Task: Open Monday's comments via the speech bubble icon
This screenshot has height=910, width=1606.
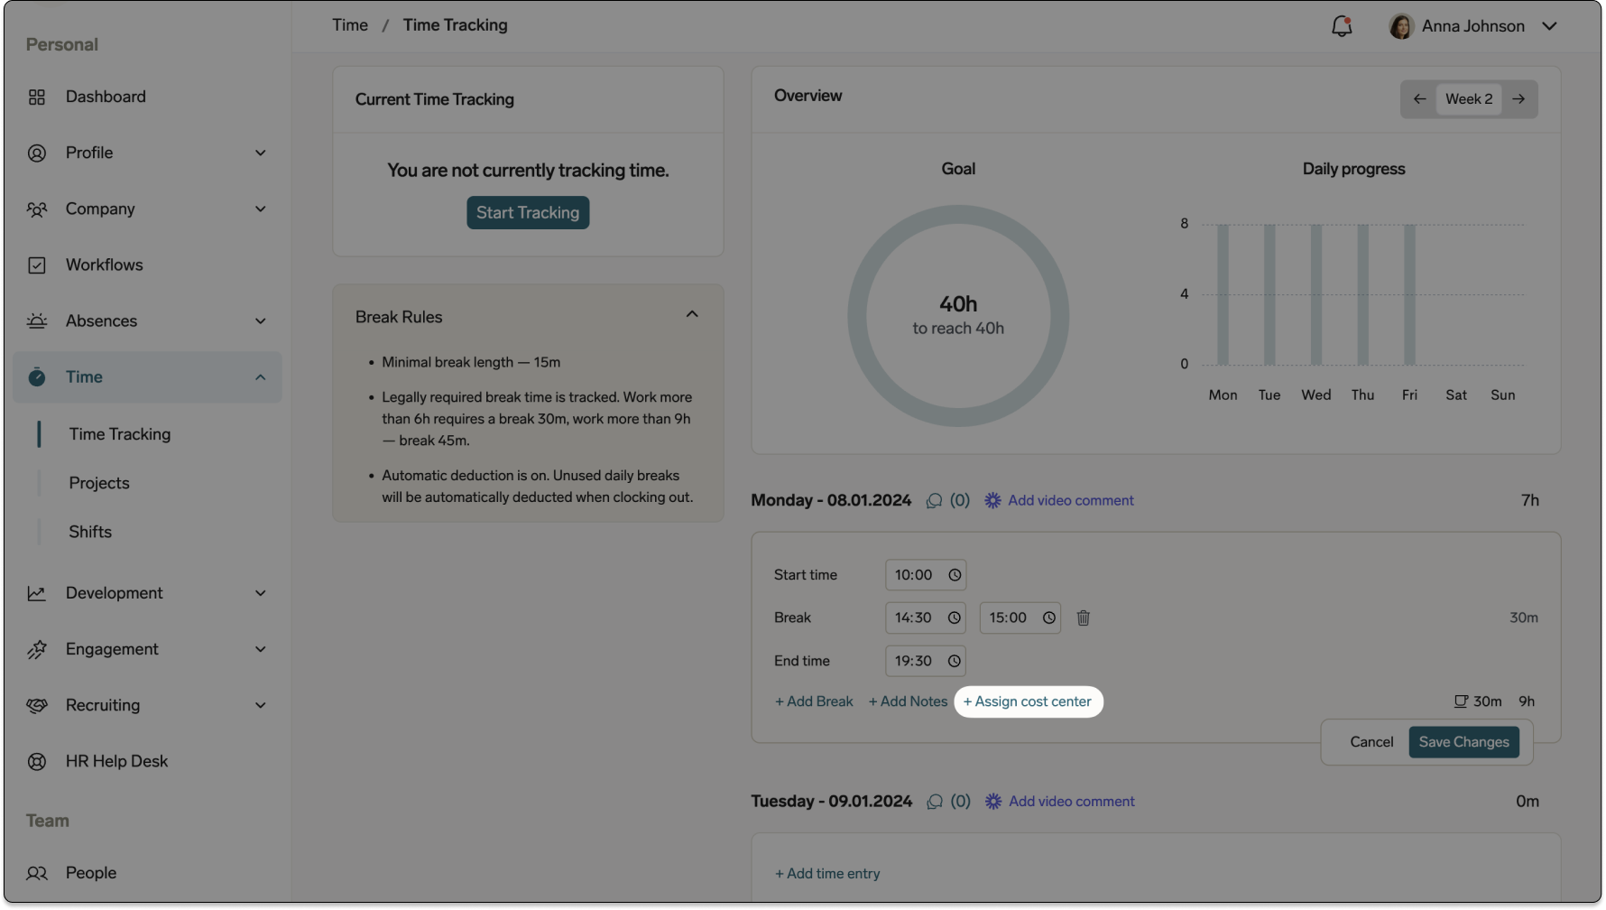Action: (934, 500)
